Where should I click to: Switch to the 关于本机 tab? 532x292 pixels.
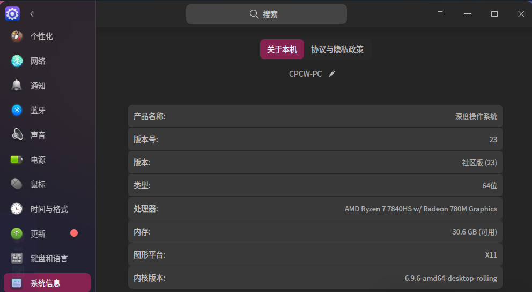click(x=282, y=49)
